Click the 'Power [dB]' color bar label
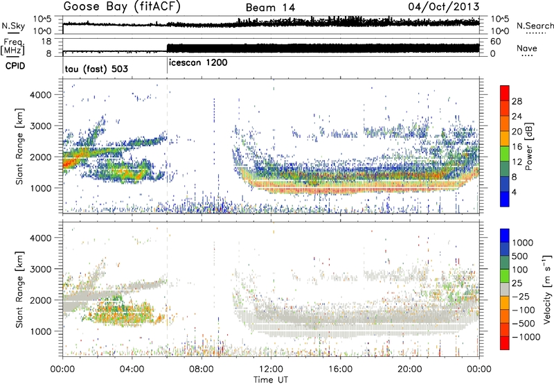554x384 pixels. (528, 146)
